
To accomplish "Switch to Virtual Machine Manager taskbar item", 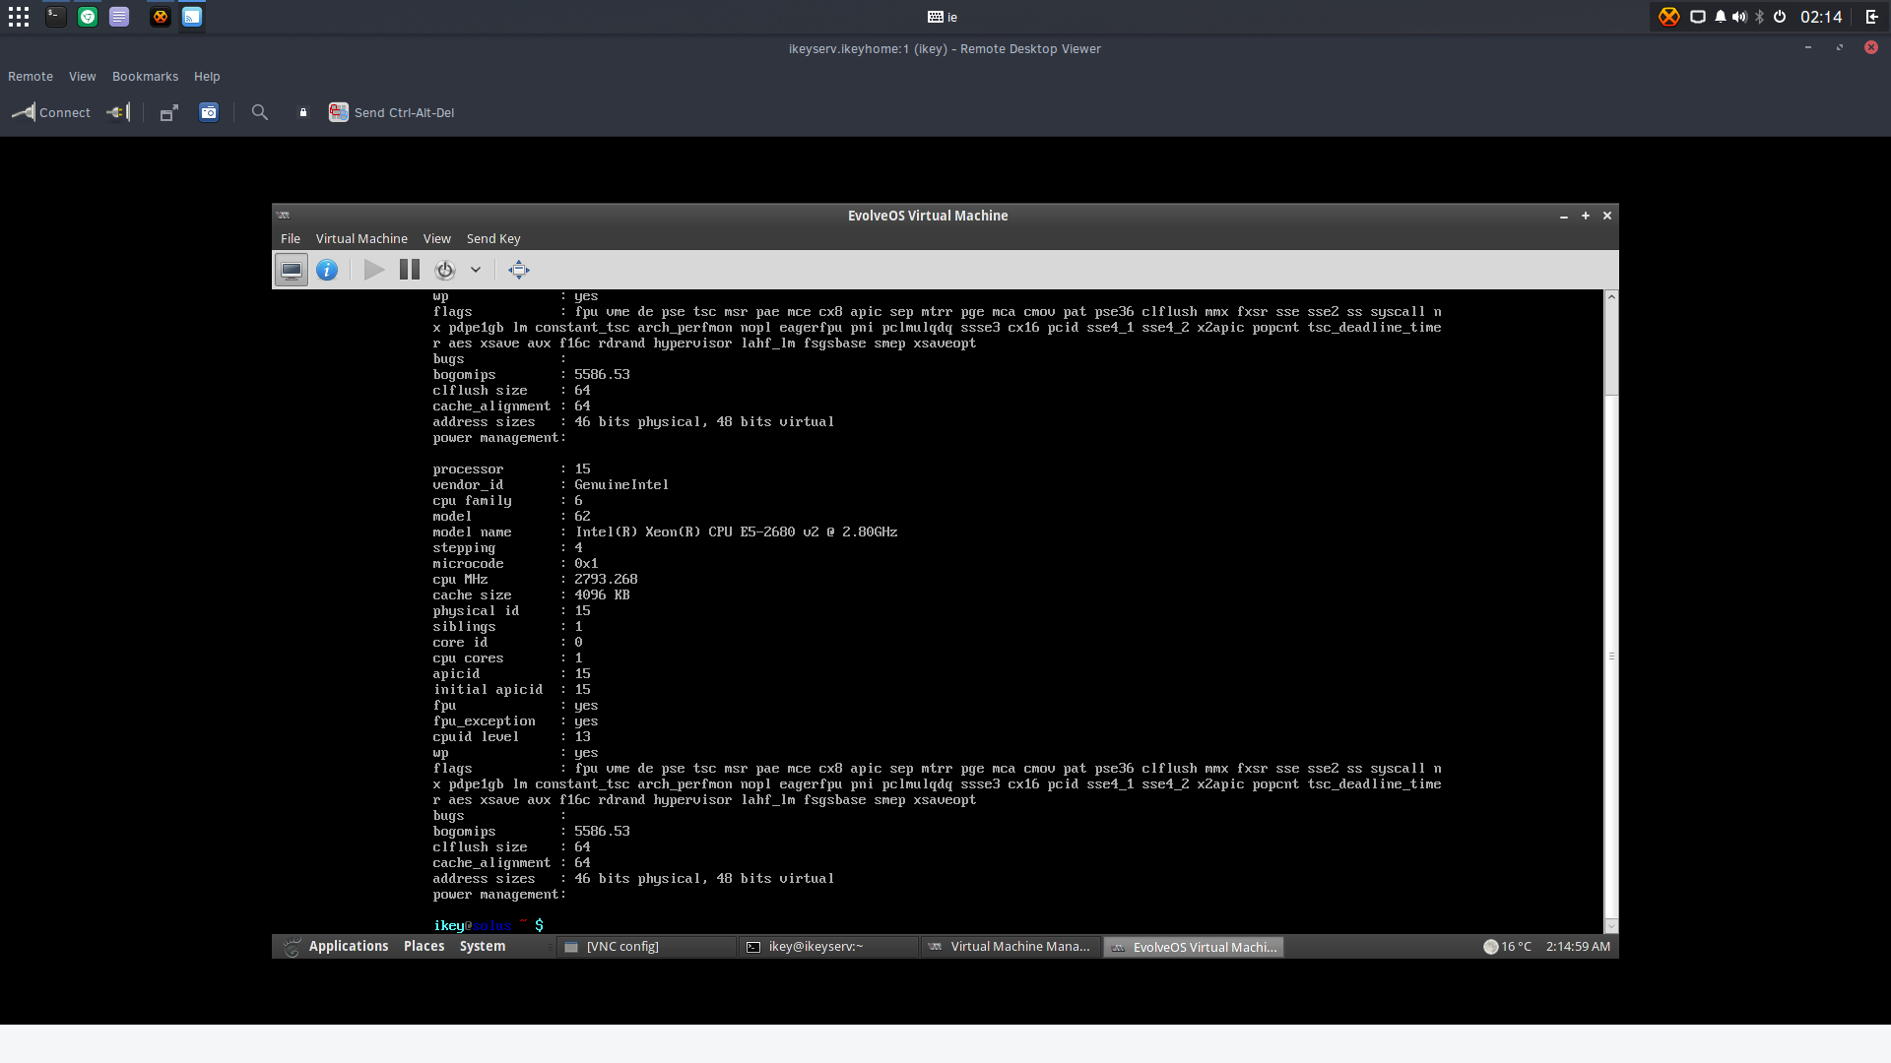I will 1011,947.
